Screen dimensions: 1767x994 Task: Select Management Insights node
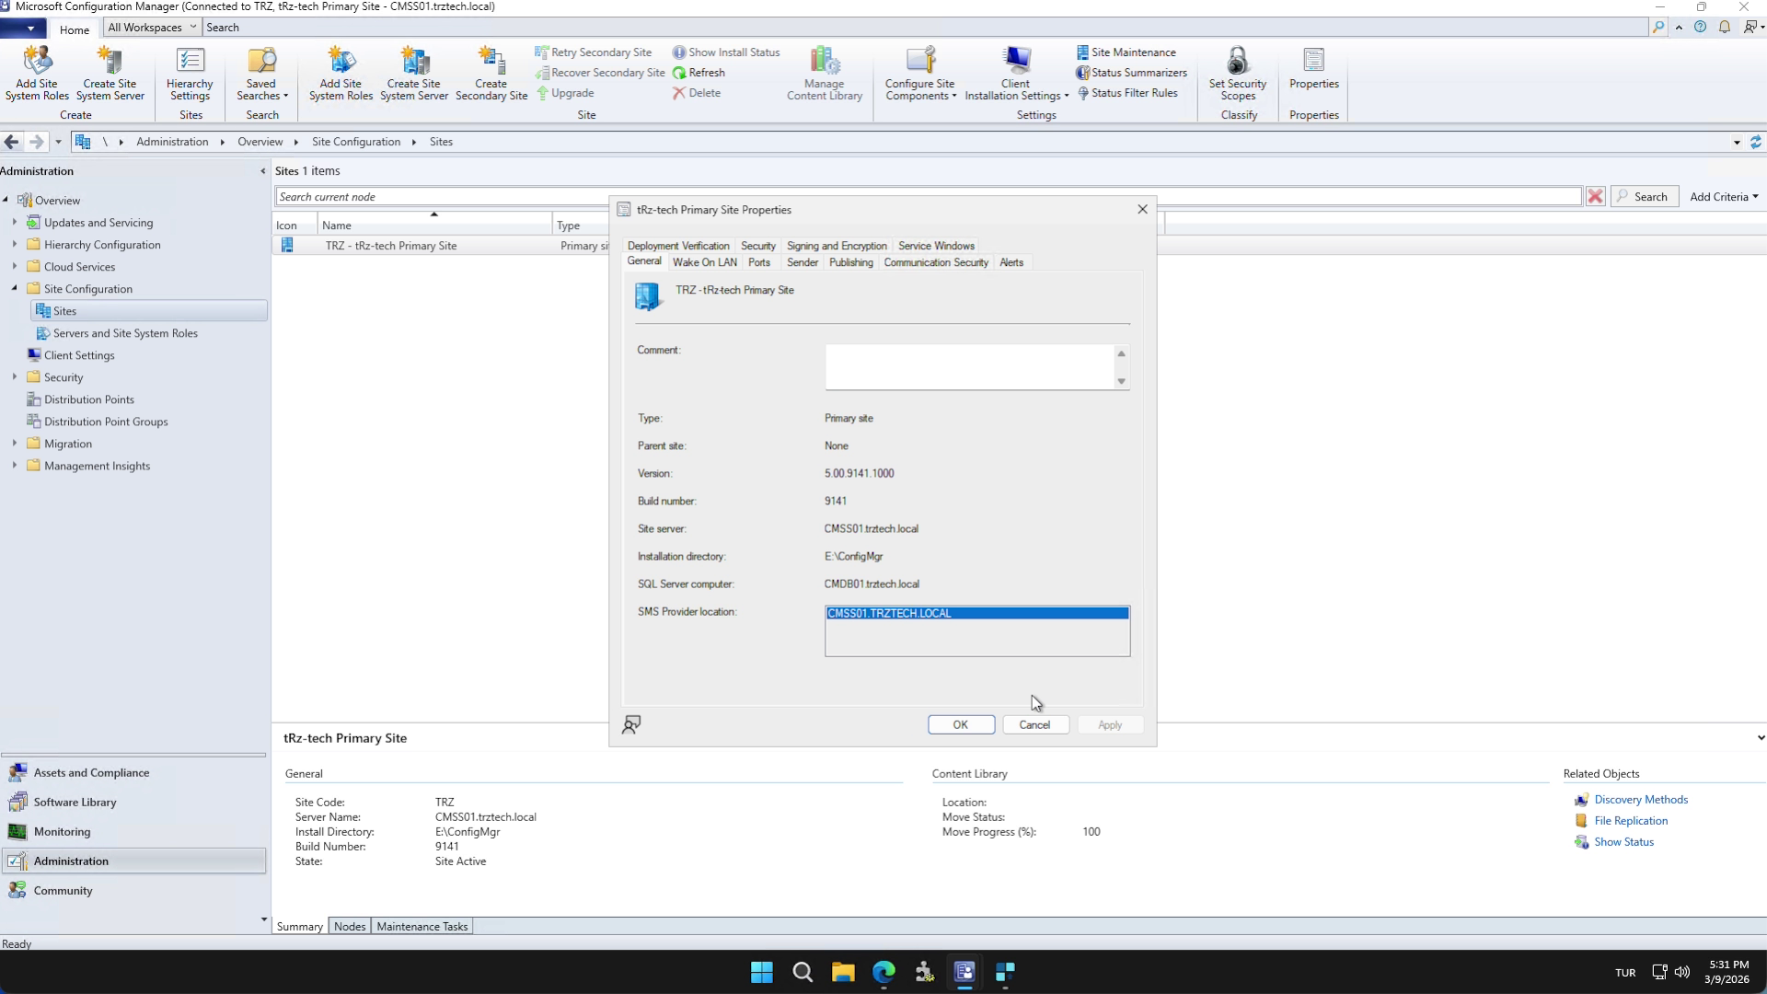(x=97, y=466)
